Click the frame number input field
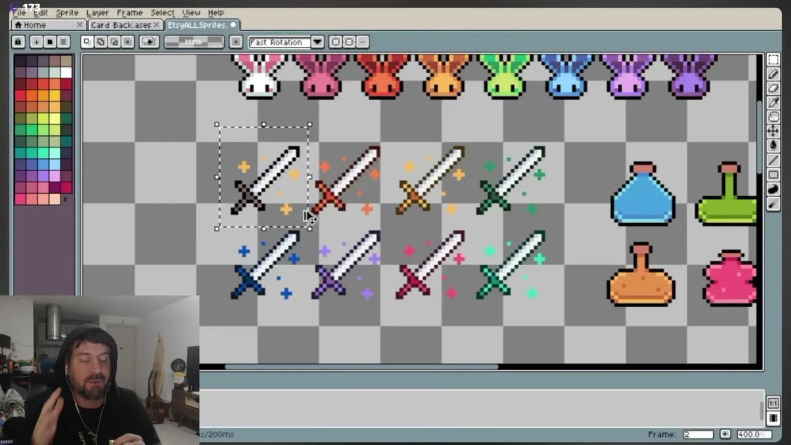The image size is (791, 445). 698,434
